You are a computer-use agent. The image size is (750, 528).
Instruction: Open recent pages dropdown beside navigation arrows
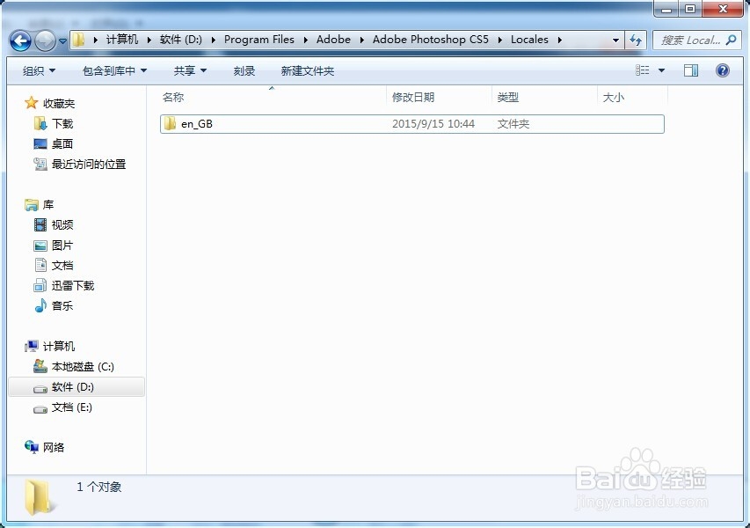point(62,41)
